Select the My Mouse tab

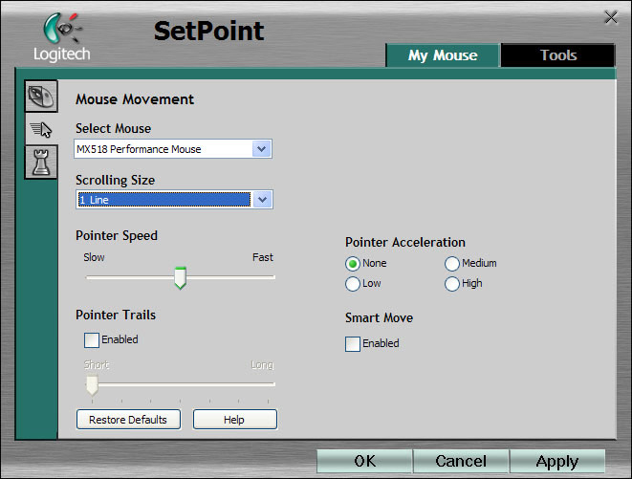point(442,55)
